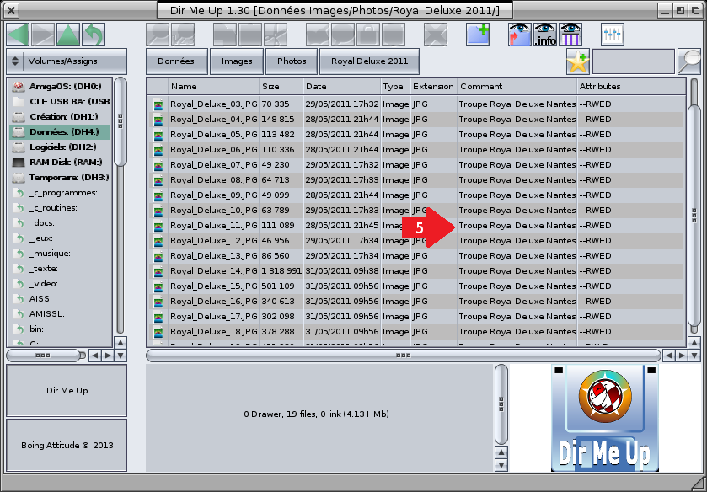
Task: Select file Royal_Deluxe_10.JPG
Action: point(415,211)
